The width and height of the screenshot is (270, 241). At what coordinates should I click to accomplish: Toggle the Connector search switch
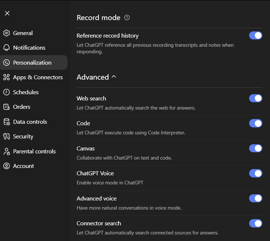255,223
